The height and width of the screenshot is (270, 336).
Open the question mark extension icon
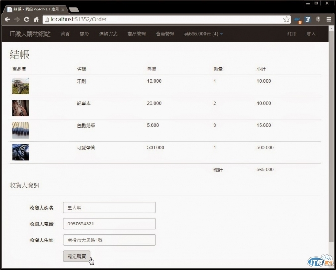coord(318,19)
